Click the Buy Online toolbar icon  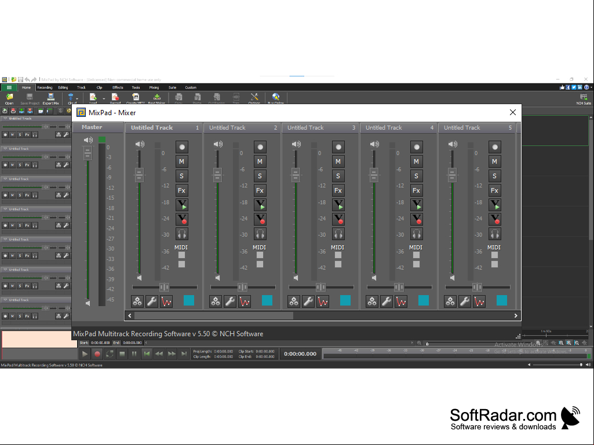coord(276,98)
